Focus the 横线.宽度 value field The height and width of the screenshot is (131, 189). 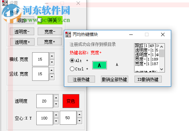click(x=41, y=59)
